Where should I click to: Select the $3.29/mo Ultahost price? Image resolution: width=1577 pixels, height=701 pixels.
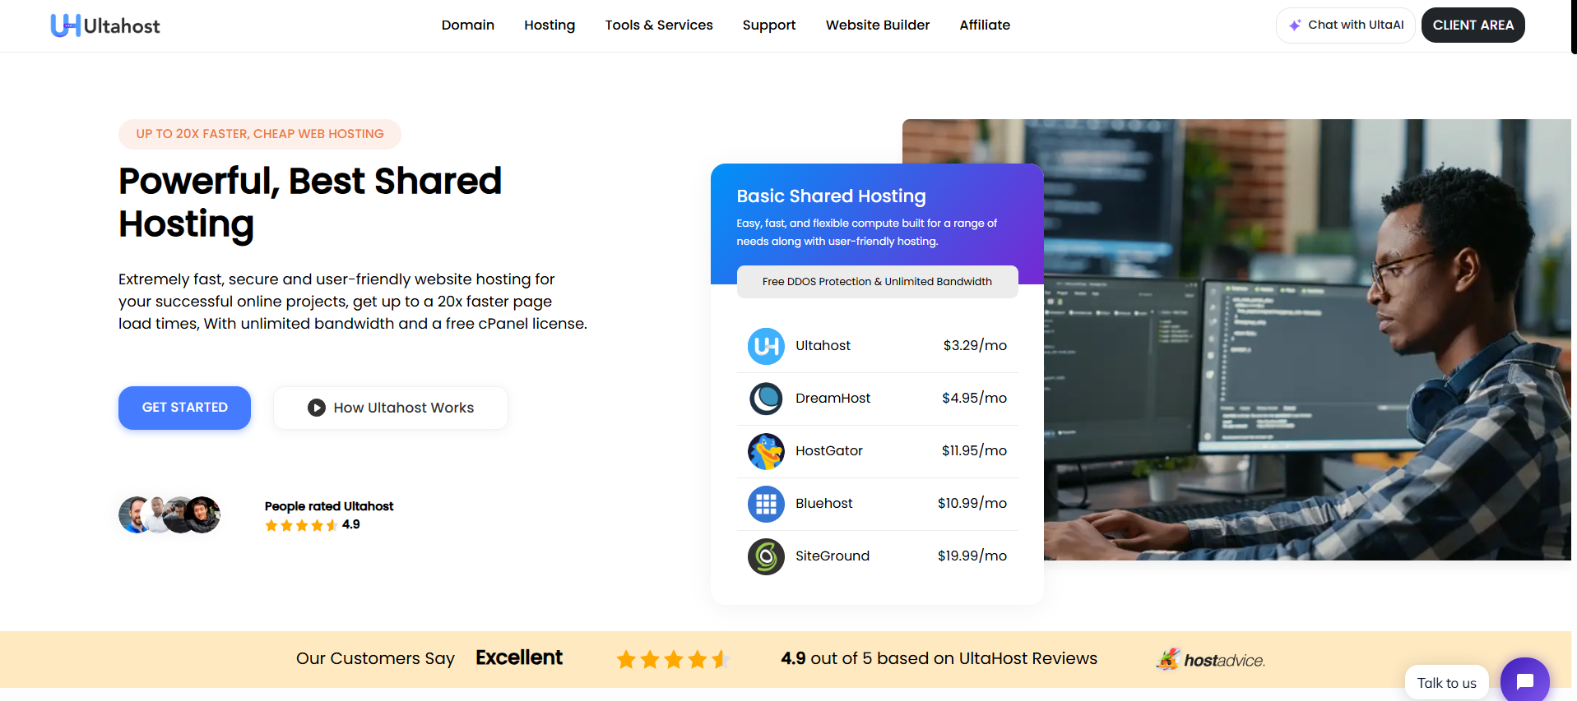pyautogui.click(x=975, y=345)
